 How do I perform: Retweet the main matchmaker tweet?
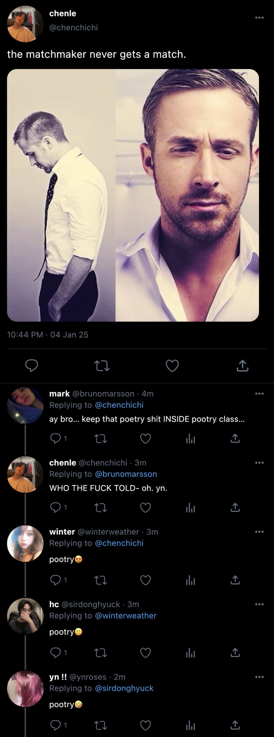(x=102, y=366)
